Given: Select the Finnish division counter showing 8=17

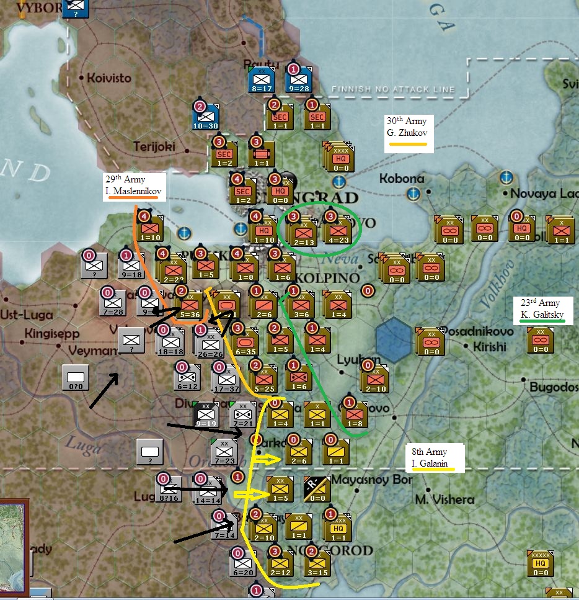Looking at the screenshot, I should [x=262, y=81].
